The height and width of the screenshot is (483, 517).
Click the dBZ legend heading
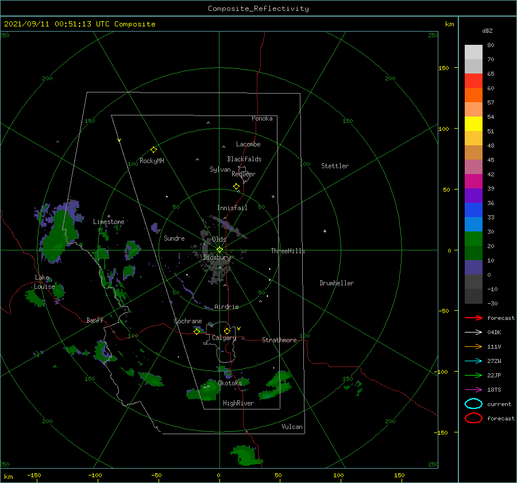click(x=487, y=30)
